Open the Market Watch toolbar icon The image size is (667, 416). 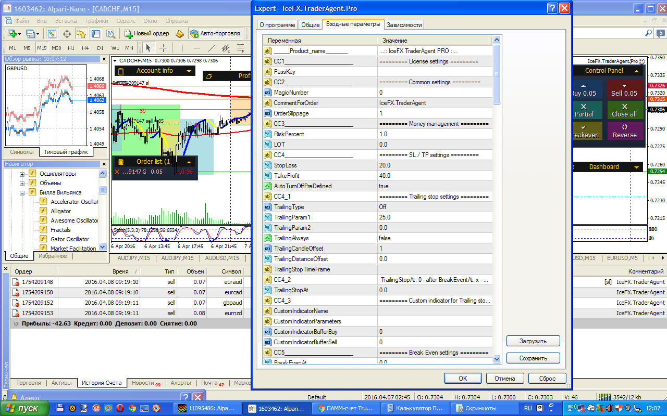pyautogui.click(x=52, y=33)
